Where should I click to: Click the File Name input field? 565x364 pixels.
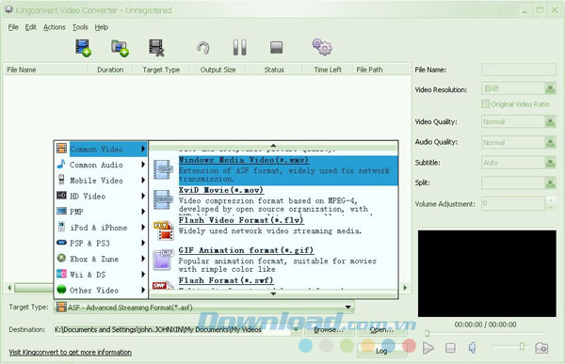tap(519, 70)
